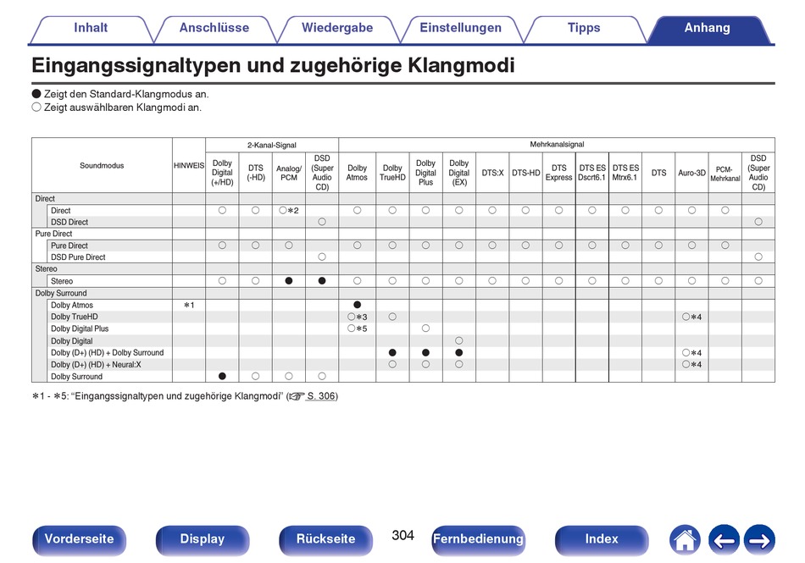The image size is (805, 563).
Task: Click the Analog/PCM column header
Action: (288, 173)
